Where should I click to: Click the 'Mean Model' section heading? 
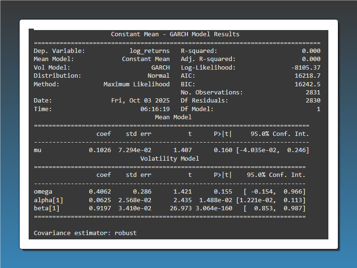coord(173,117)
